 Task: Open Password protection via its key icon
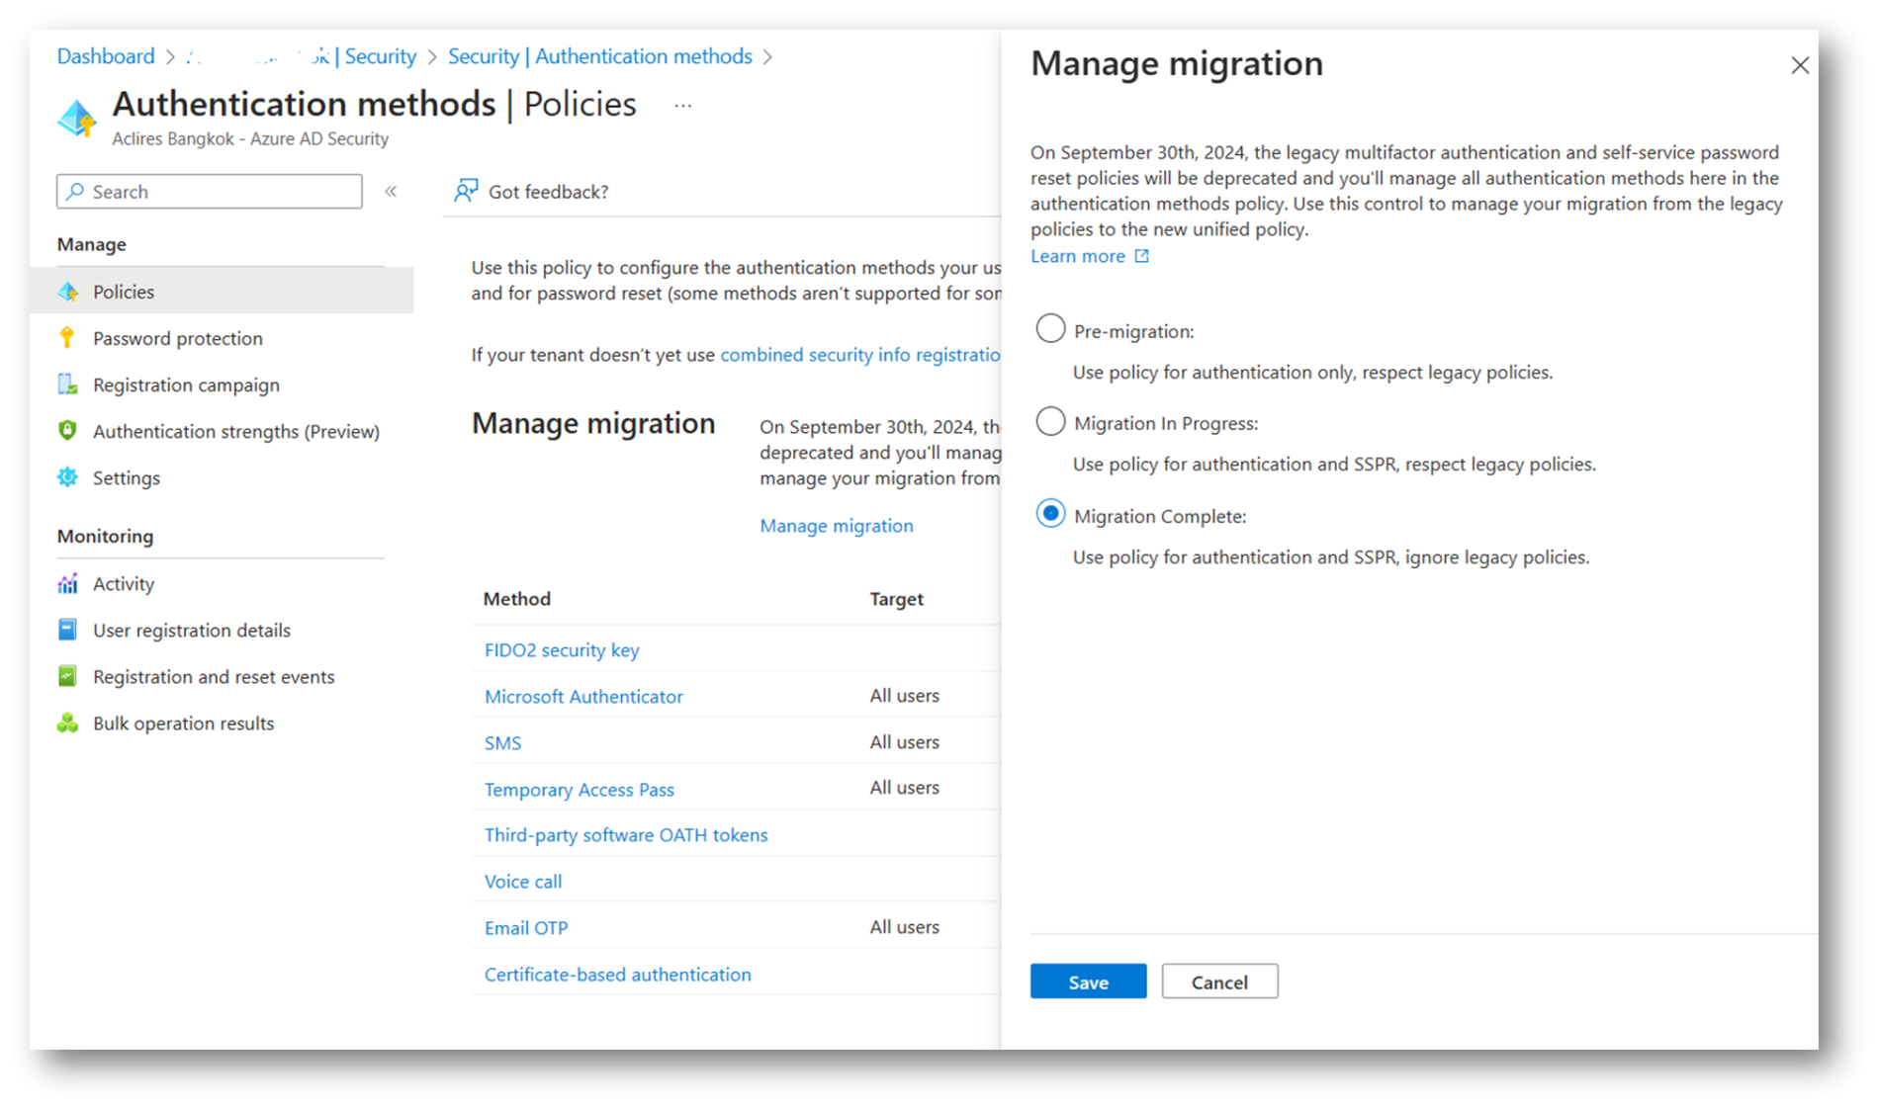(67, 338)
